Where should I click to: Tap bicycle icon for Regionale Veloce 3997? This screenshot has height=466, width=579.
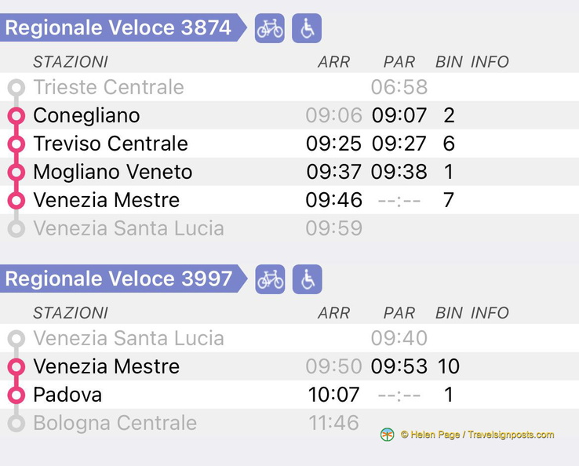(270, 279)
